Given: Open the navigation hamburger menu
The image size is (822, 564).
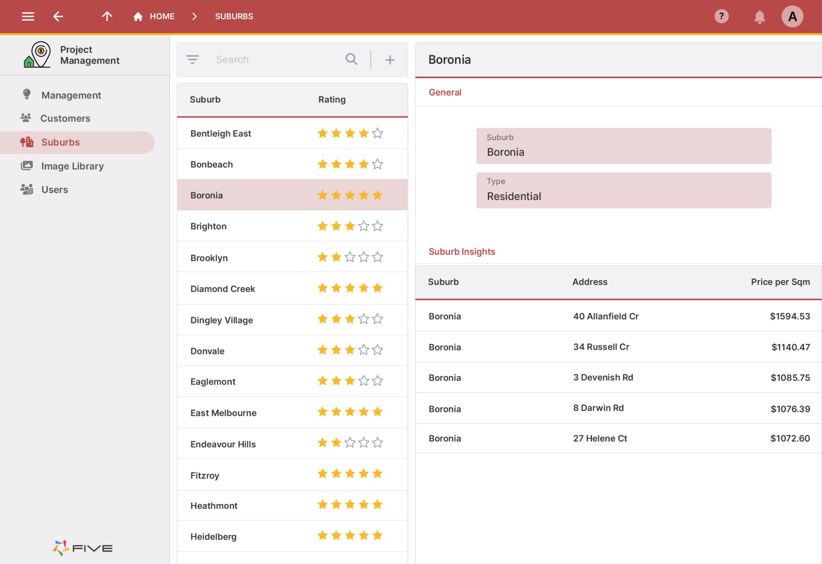Looking at the screenshot, I should (27, 16).
